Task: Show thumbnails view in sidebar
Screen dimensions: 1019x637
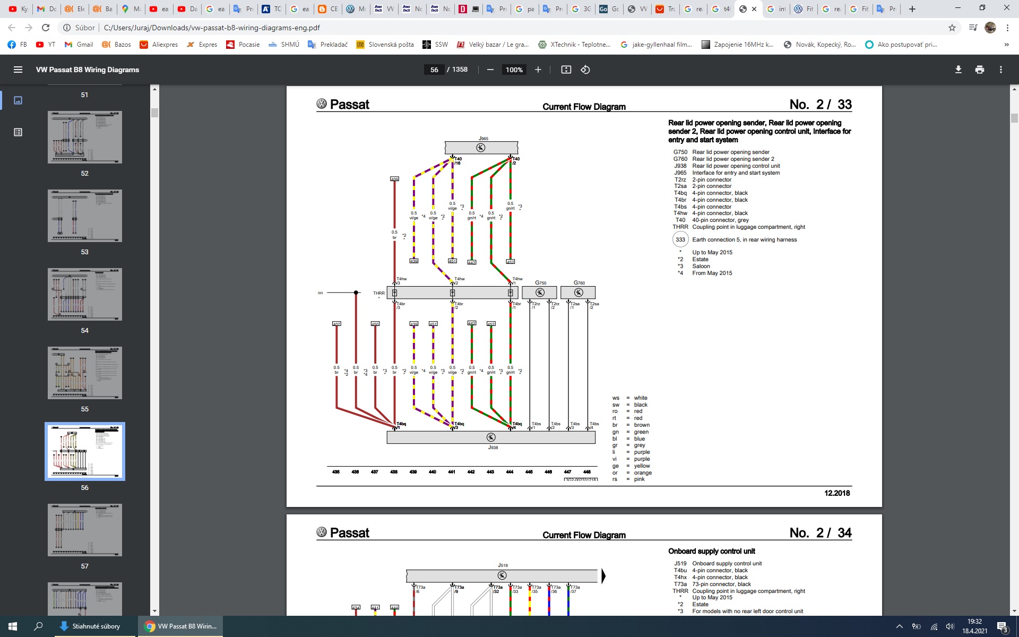Action: [18, 100]
